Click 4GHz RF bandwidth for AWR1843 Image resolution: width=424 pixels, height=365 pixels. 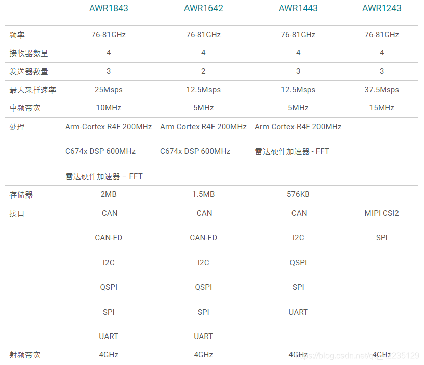tap(109, 354)
